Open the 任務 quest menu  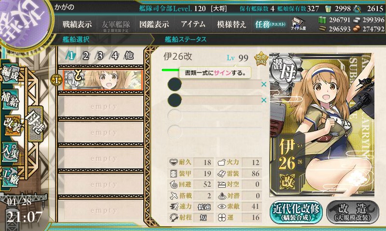(x=270, y=24)
